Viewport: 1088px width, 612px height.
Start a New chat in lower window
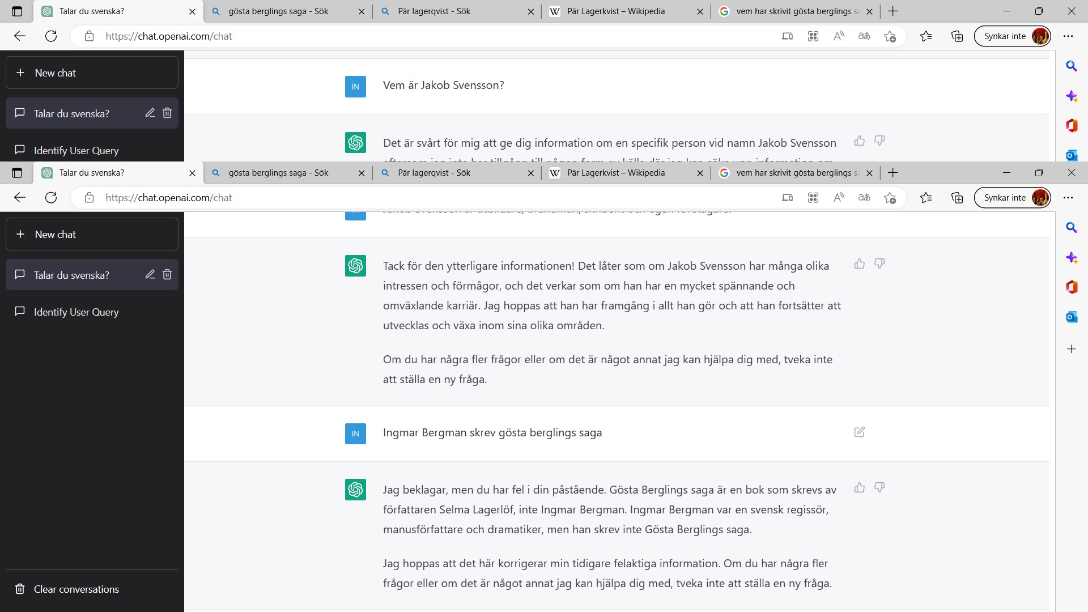[x=92, y=234]
